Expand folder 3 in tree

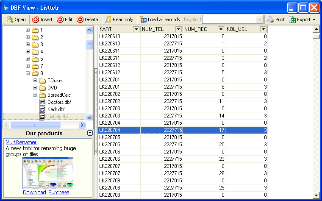pyautogui.click(x=28, y=45)
